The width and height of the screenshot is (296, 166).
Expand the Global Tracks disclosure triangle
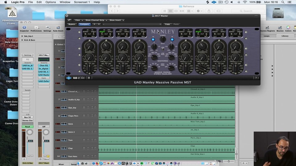click(x=56, y=44)
